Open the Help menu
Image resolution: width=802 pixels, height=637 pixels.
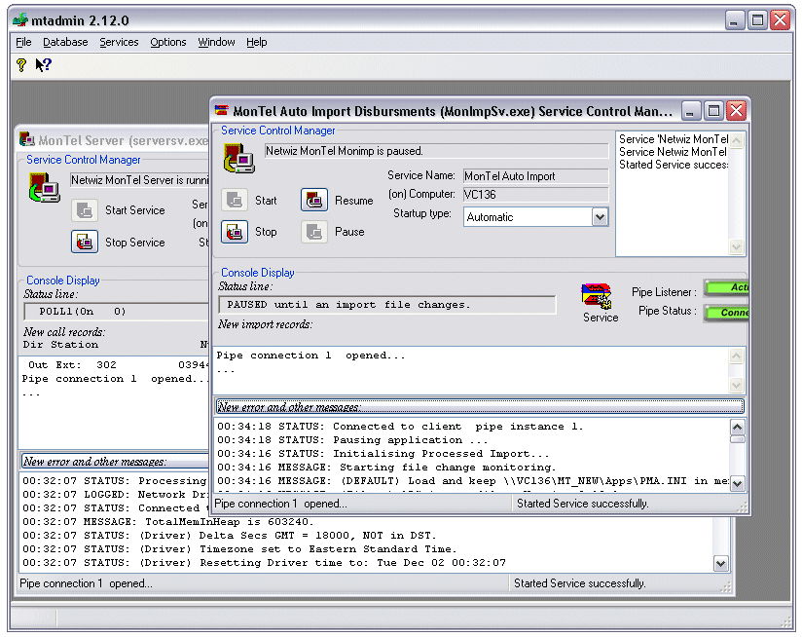256,42
